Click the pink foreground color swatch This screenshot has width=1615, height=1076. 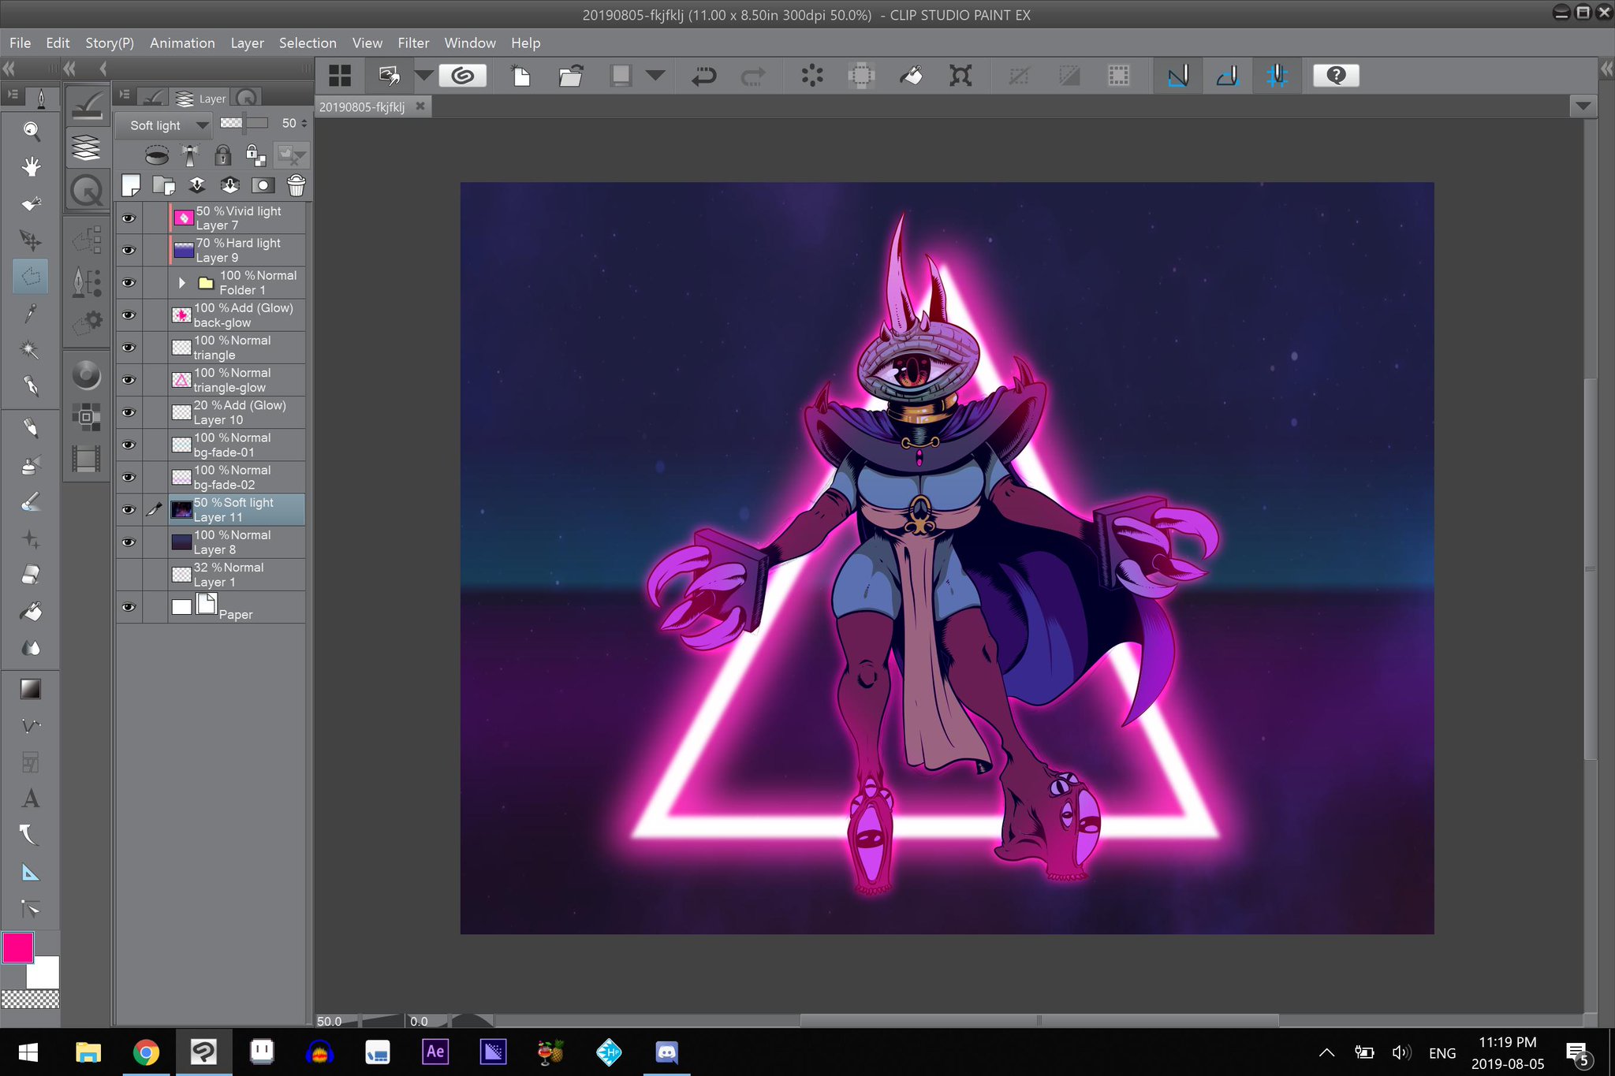coord(17,948)
